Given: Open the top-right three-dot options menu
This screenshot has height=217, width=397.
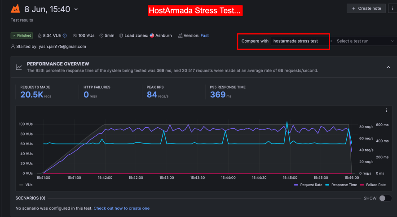Looking at the screenshot, I should (393, 9).
